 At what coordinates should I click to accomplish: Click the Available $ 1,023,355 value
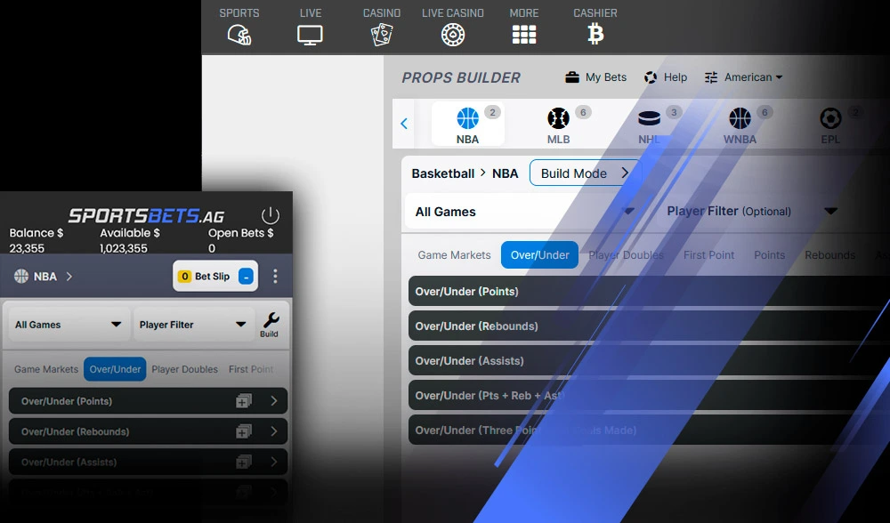pyautogui.click(x=123, y=248)
